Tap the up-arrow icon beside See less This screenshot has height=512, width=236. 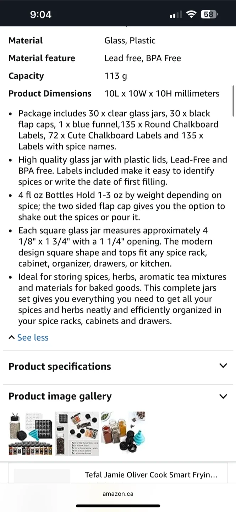pos(11,337)
